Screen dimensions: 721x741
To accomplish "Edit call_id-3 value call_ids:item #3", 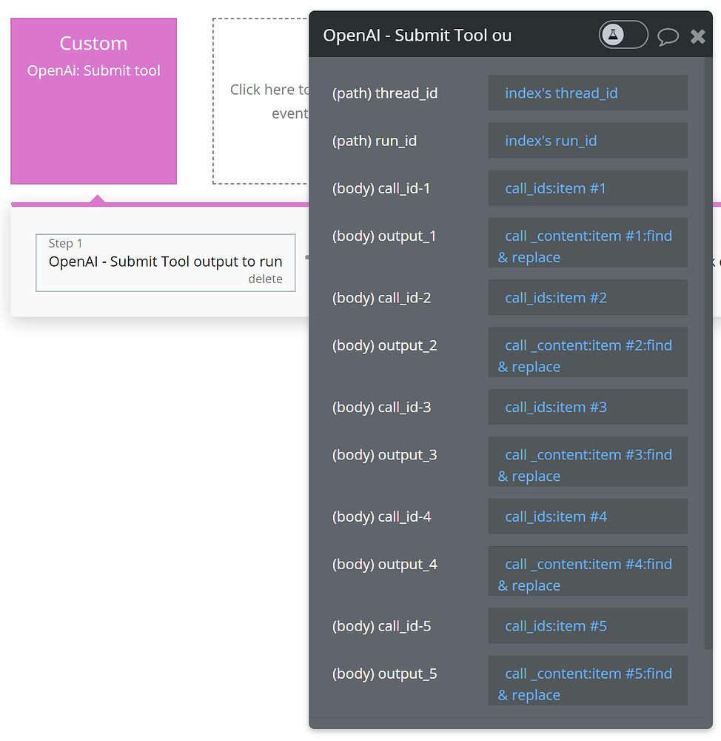I will click(587, 407).
